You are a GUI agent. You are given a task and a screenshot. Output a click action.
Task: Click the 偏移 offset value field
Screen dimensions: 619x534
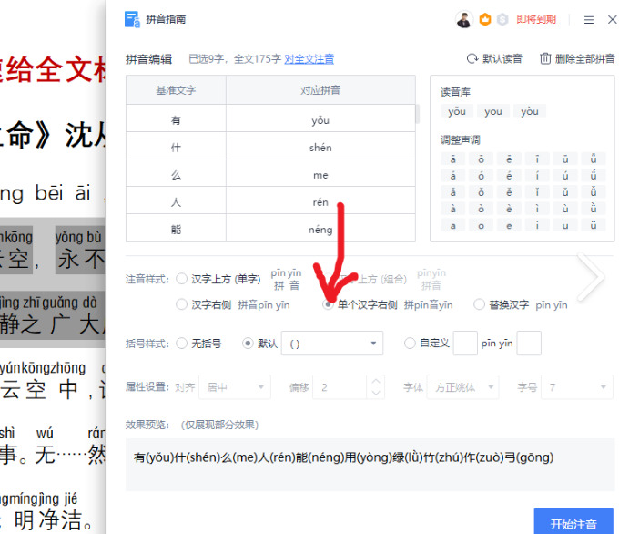tap(340, 387)
